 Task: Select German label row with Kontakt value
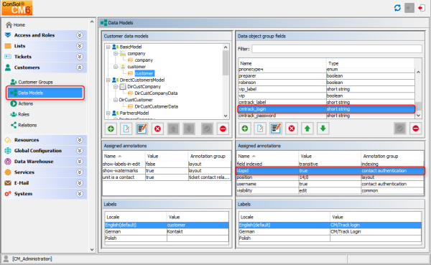[167, 231]
